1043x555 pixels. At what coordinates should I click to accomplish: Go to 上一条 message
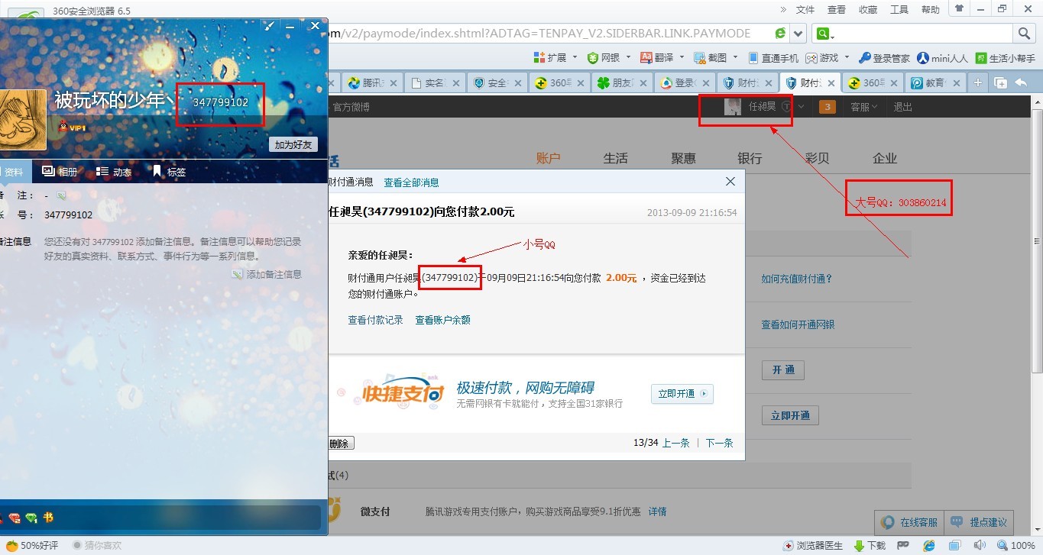click(x=675, y=443)
